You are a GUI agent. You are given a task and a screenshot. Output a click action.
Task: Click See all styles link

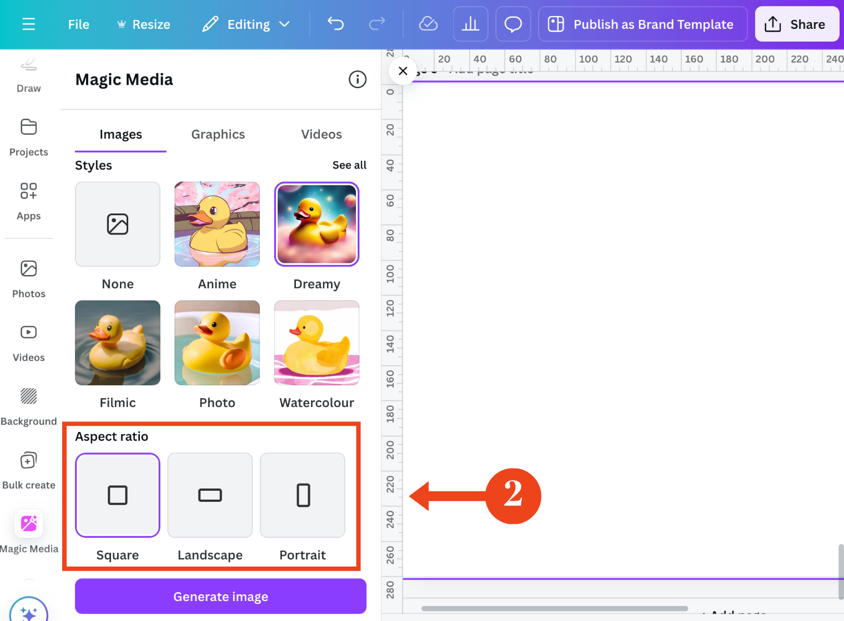(x=349, y=165)
